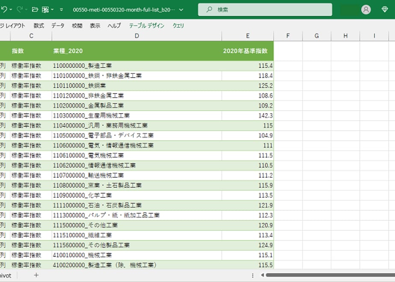The height and width of the screenshot is (282, 395).
Task: Select cell 1100000000_製造工業
Action: coord(137,66)
